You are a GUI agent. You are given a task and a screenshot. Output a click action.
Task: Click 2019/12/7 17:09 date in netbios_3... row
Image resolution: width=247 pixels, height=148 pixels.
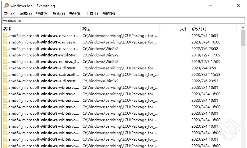(206, 62)
